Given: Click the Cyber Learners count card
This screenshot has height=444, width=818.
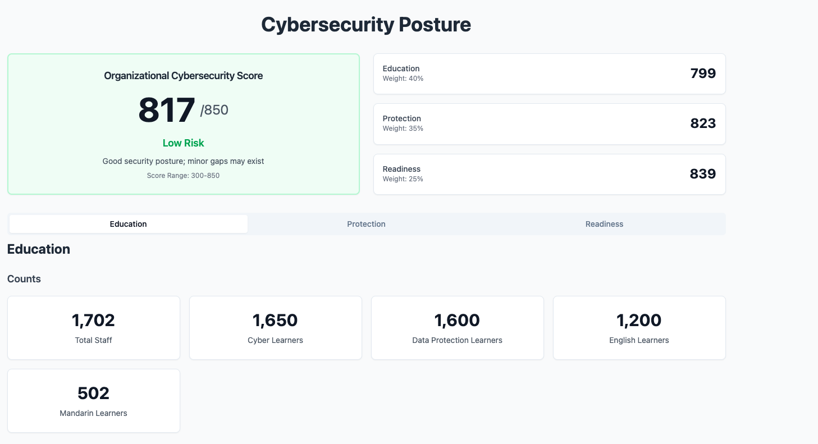Looking at the screenshot, I should pyautogui.click(x=275, y=328).
